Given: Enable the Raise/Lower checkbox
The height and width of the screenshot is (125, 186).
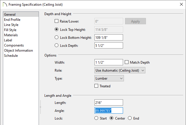Looking at the screenshot, I should (56, 21).
